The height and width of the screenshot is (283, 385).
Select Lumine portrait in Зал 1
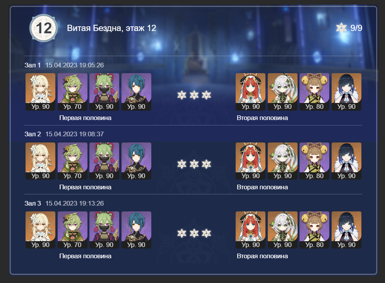click(41, 92)
